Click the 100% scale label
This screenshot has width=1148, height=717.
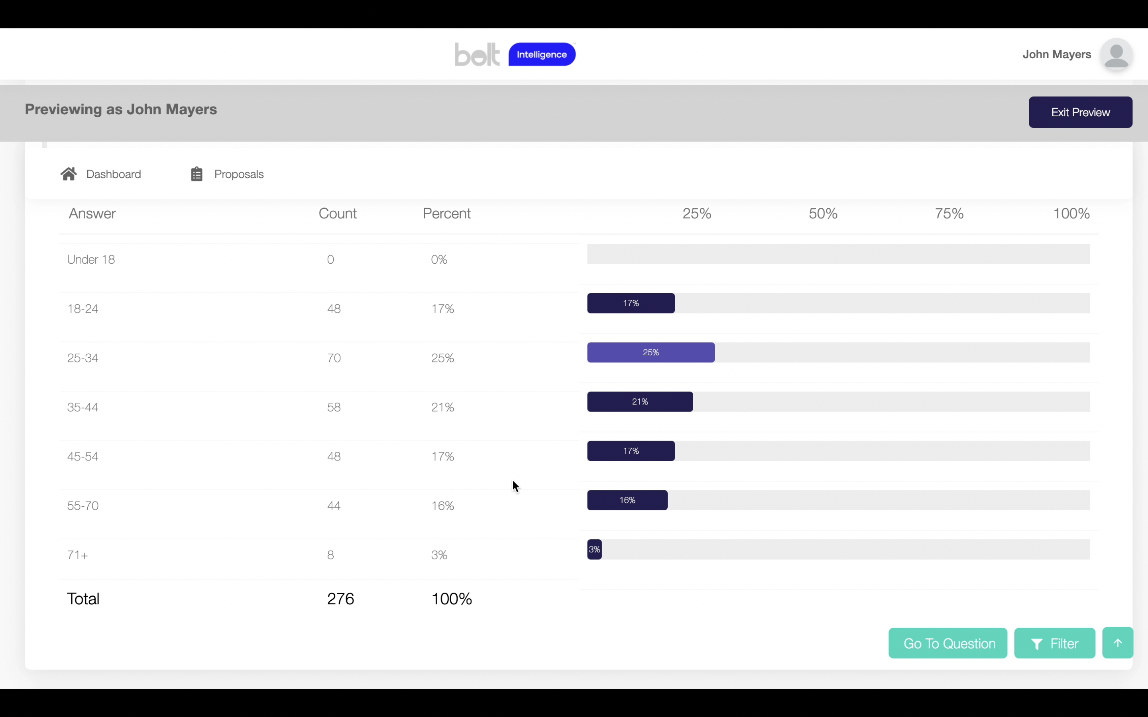point(1071,214)
